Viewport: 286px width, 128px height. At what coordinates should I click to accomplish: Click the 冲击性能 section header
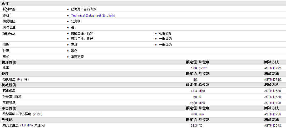pos(9,108)
